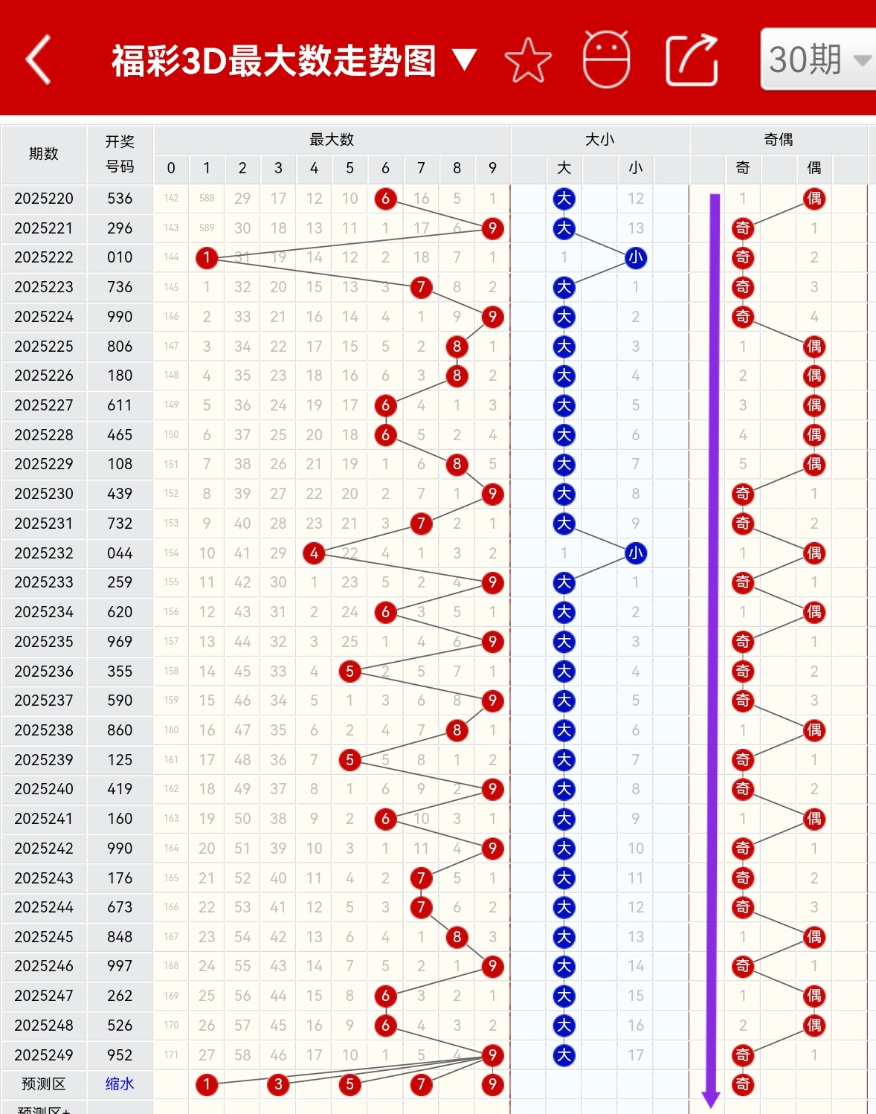This screenshot has width=876, height=1114.
Task: Click the 期数 column header
Action: point(44,154)
